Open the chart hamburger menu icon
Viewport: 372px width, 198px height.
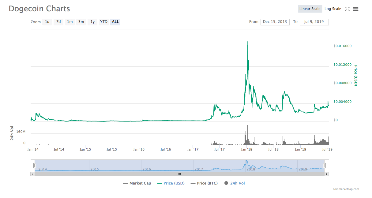tap(355, 9)
